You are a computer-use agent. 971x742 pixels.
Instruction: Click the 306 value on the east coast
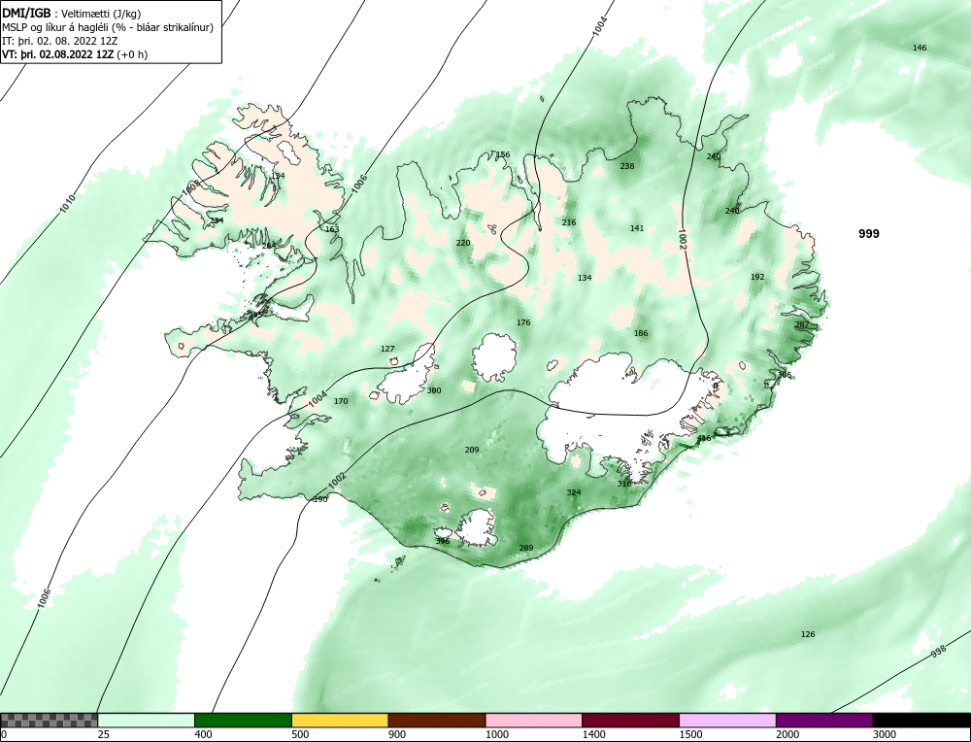[x=784, y=375]
